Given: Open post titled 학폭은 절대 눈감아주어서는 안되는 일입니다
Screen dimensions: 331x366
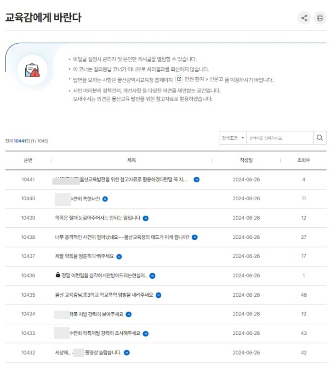Looking at the screenshot, I should click(97, 218).
